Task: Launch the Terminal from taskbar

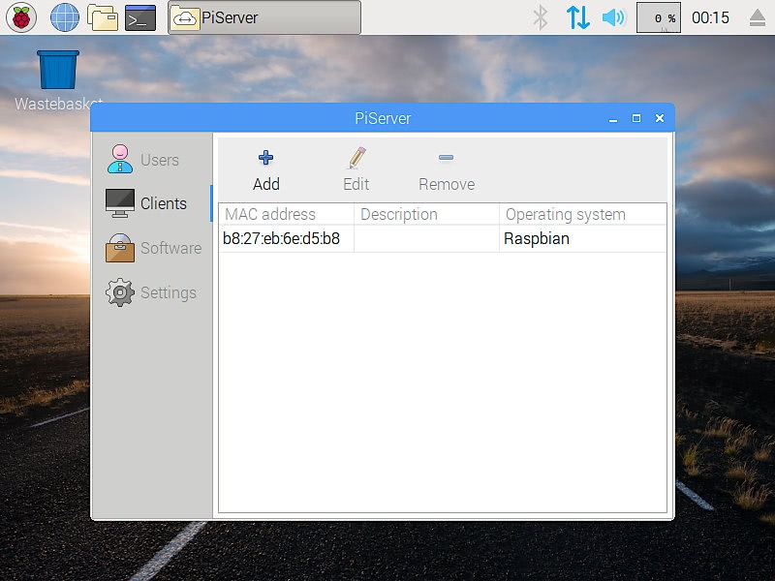Action: (x=140, y=16)
